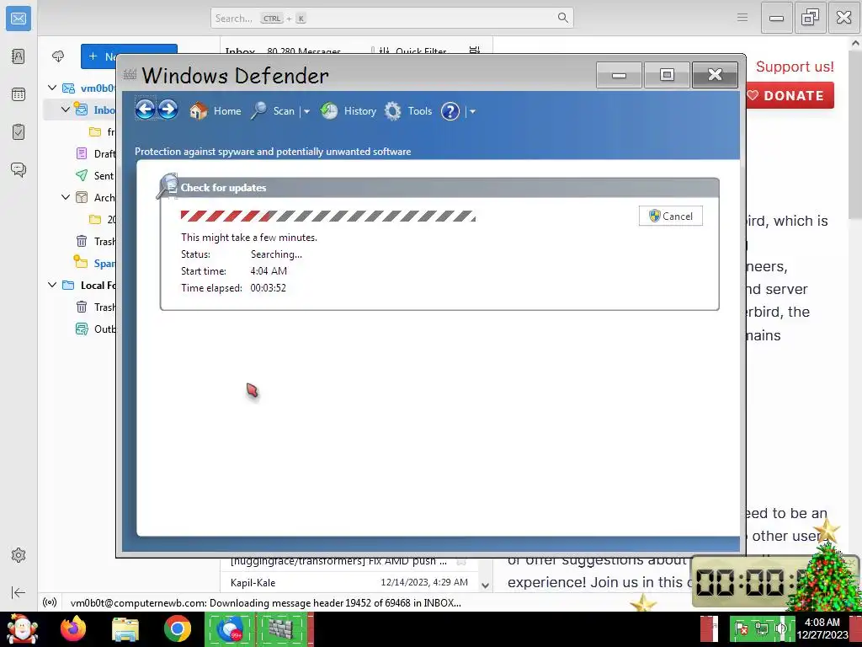The height and width of the screenshot is (647, 862).
Task: Start a Scan from Defender toolbar
Action: coord(273,111)
